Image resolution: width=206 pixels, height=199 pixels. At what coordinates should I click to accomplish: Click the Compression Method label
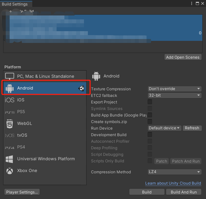click(x=111, y=172)
